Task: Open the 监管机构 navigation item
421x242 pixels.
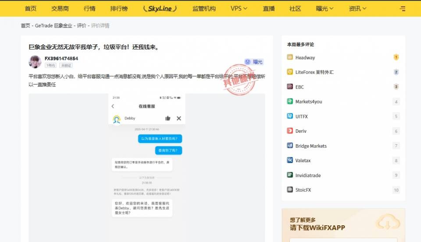Action: pyautogui.click(x=204, y=9)
